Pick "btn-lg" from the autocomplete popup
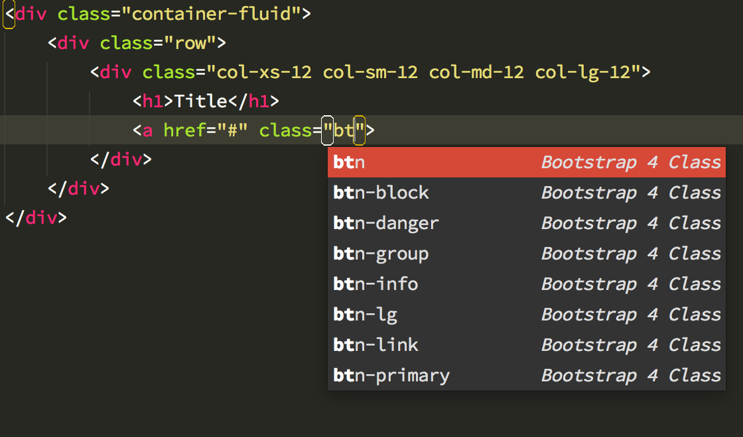The width and height of the screenshot is (743, 437). [x=527, y=315]
